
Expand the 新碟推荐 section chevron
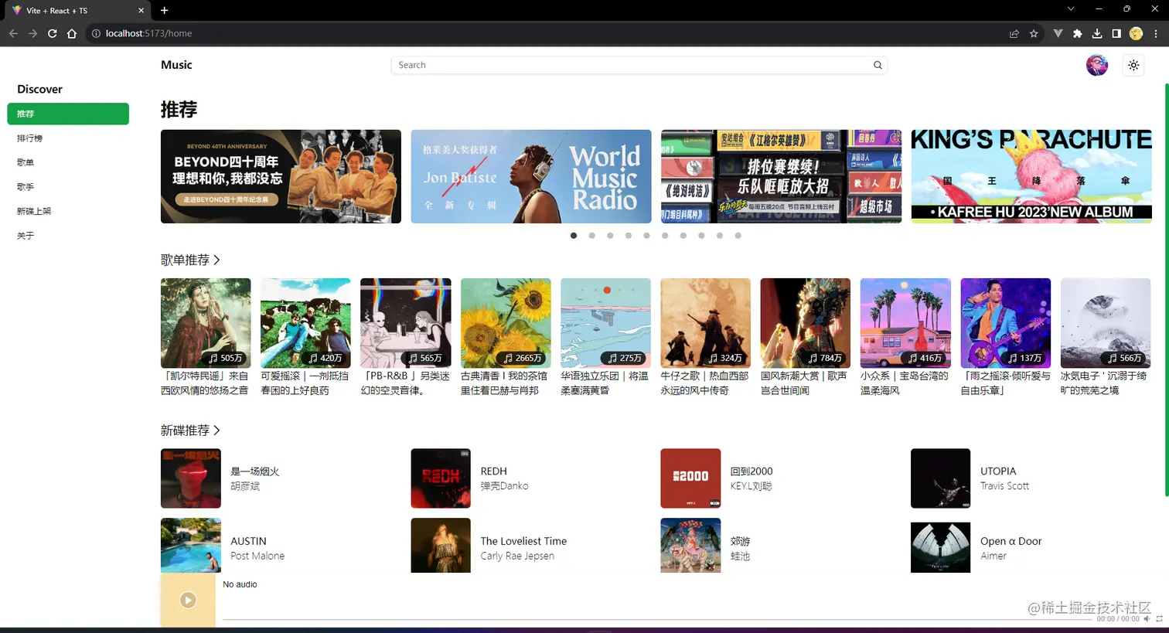click(216, 430)
